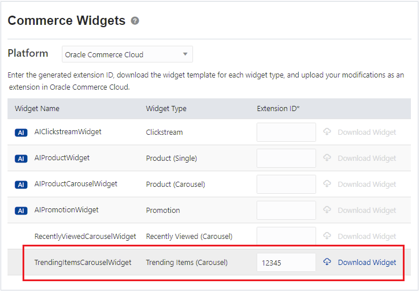The width and height of the screenshot is (419, 291).
Task: Open the Platform dropdown
Action: coord(127,54)
